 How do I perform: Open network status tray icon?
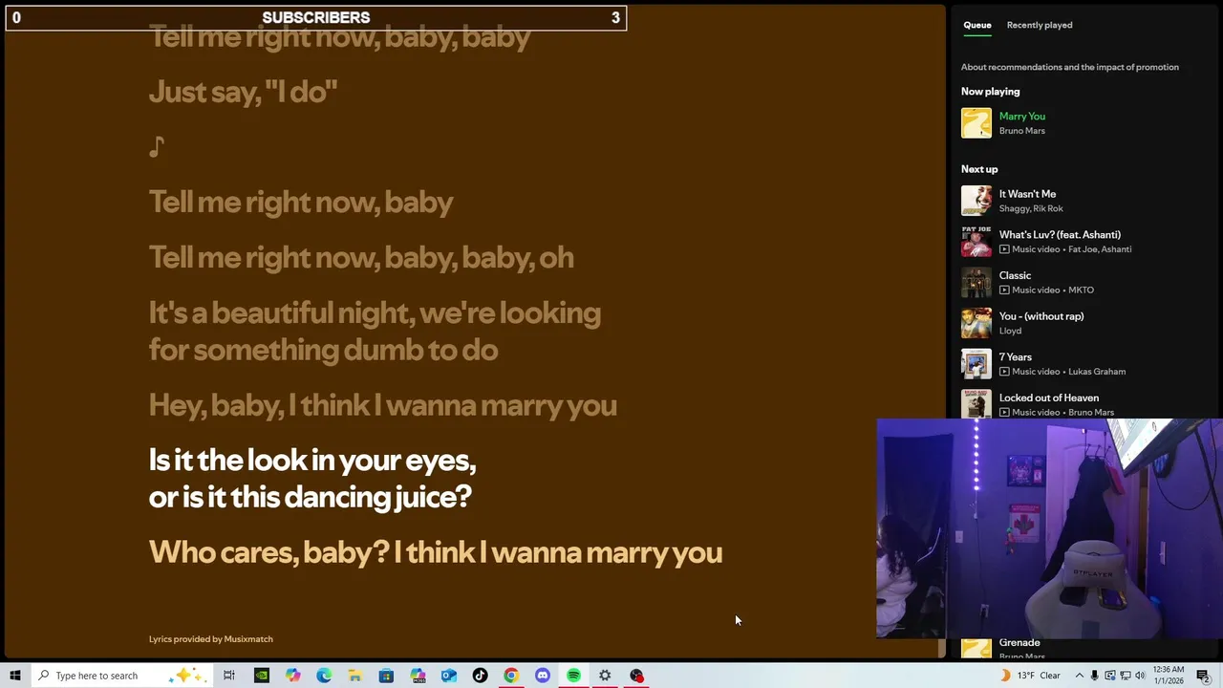[x=1125, y=676]
